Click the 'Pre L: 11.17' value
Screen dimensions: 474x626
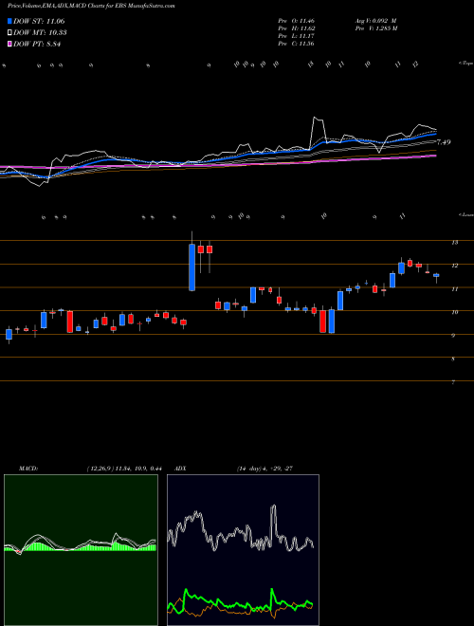click(x=297, y=36)
